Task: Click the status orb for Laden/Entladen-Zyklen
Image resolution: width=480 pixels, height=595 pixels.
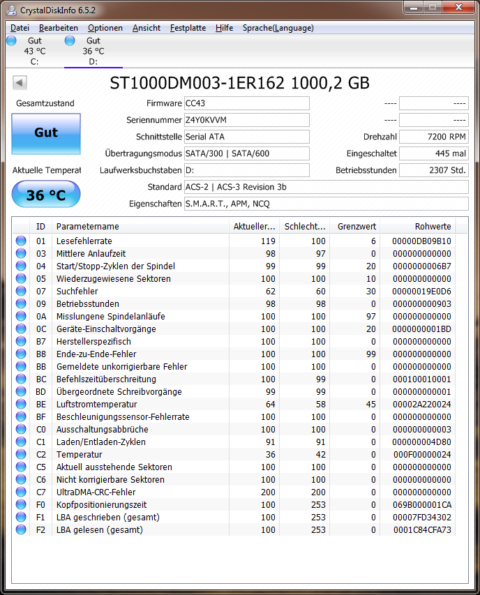Action: tap(21, 442)
